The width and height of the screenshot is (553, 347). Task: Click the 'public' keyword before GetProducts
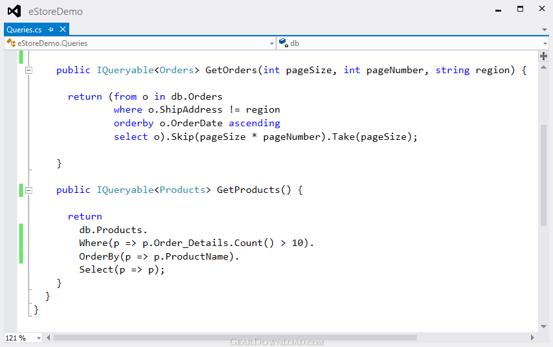pyautogui.click(x=73, y=190)
